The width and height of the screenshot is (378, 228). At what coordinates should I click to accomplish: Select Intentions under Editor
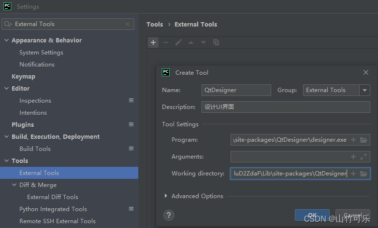point(33,113)
